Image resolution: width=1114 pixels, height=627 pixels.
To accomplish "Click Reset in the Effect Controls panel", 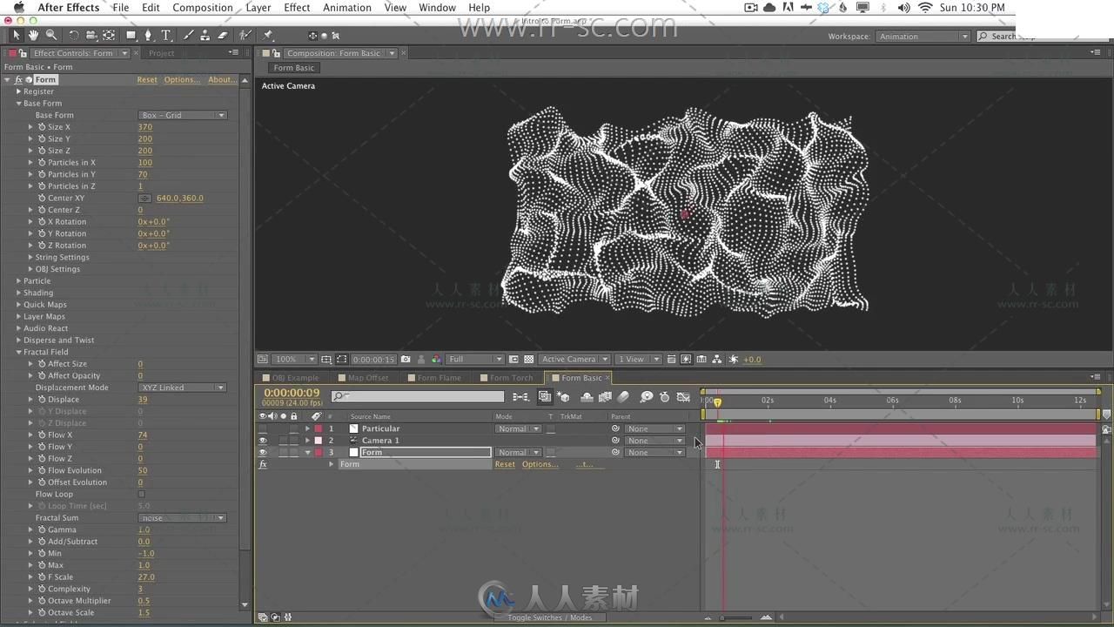I will coord(147,79).
